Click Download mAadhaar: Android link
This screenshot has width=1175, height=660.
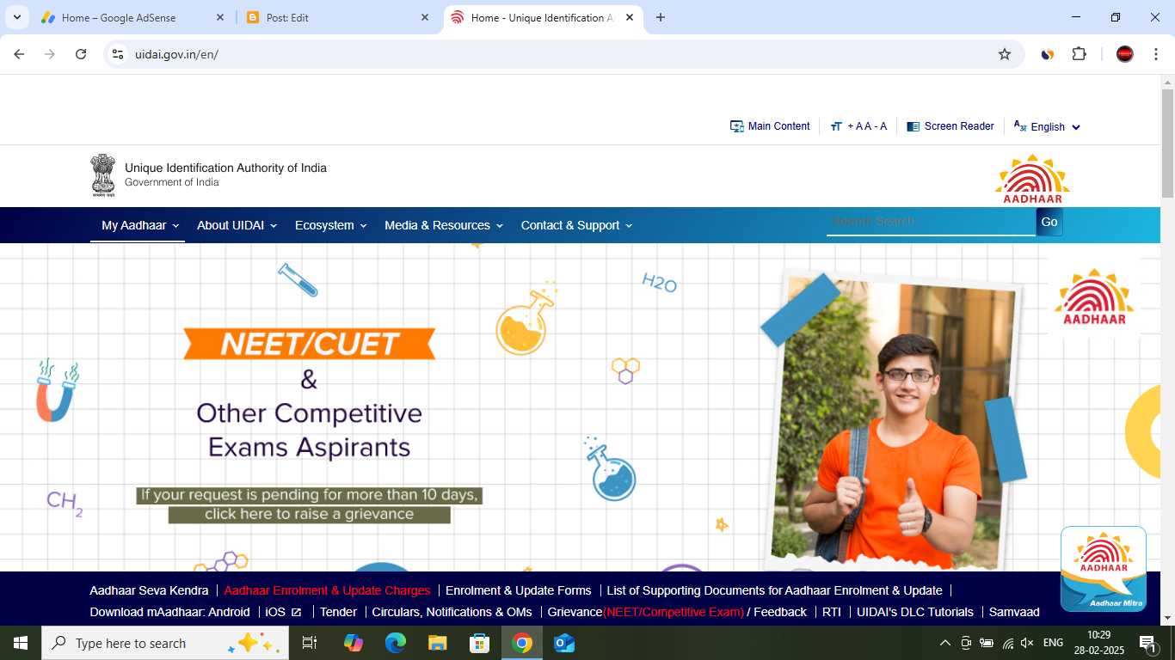point(169,612)
